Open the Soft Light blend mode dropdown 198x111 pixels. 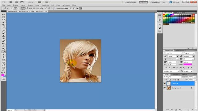[x=172, y=77]
